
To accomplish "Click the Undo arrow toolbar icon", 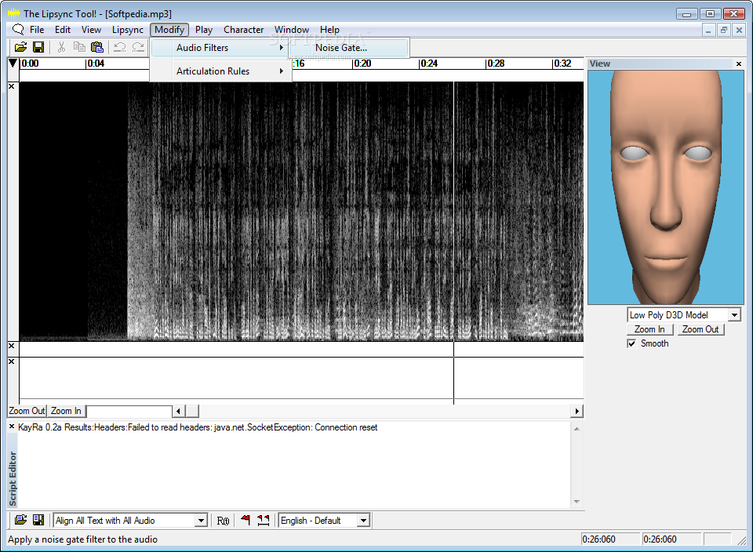I will (119, 47).
